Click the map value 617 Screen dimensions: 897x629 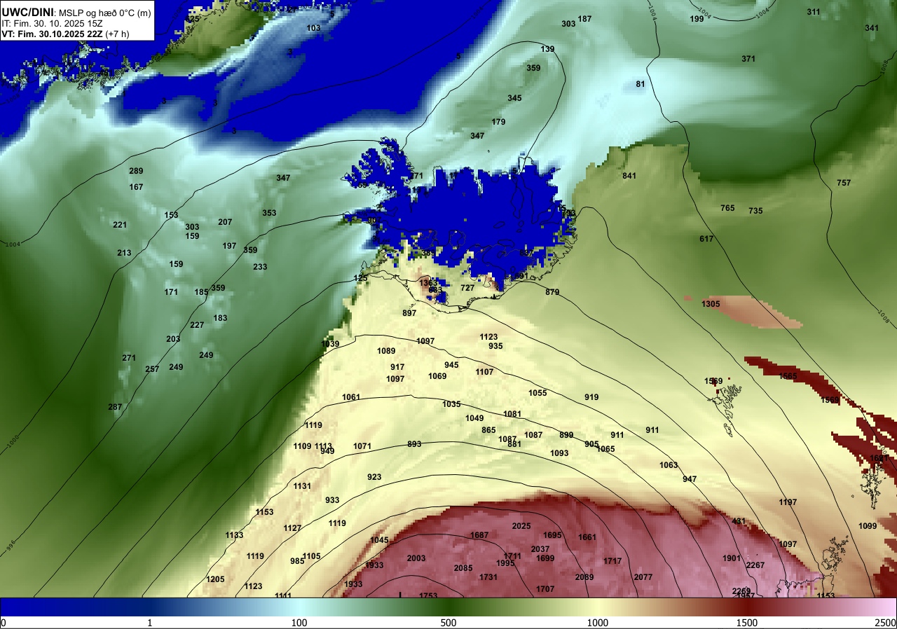706,239
